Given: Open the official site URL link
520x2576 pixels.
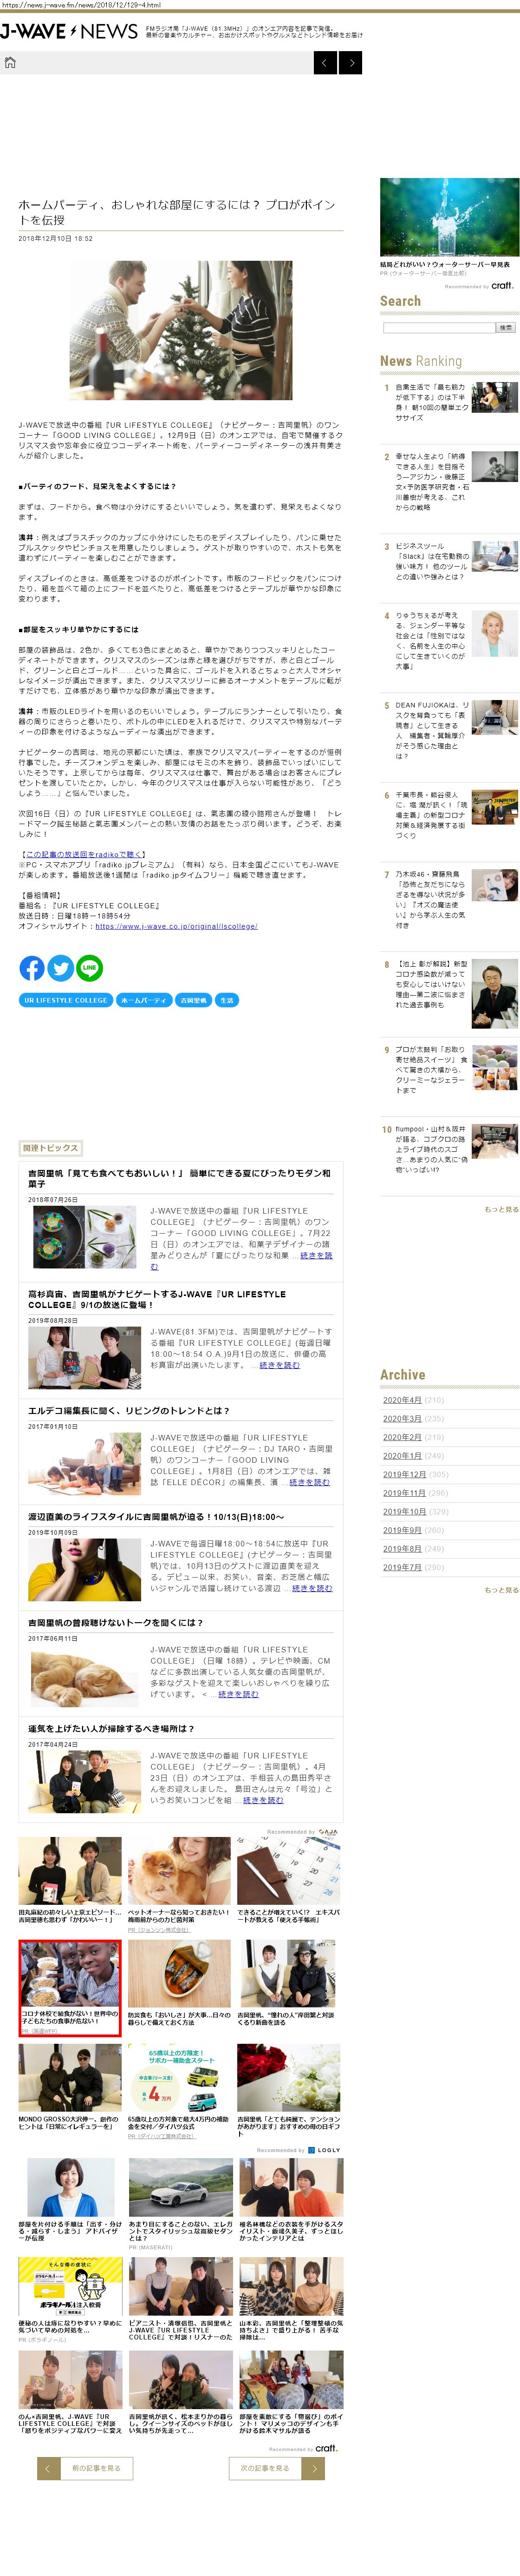Looking at the screenshot, I should [x=176, y=926].
